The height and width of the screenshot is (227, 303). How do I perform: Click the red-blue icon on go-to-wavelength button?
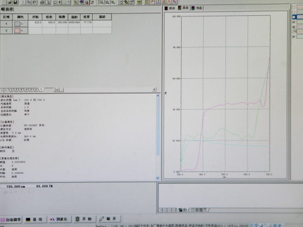(52, 219)
